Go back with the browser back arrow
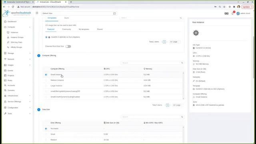256x144 pixels. pyautogui.click(x=4, y=7)
